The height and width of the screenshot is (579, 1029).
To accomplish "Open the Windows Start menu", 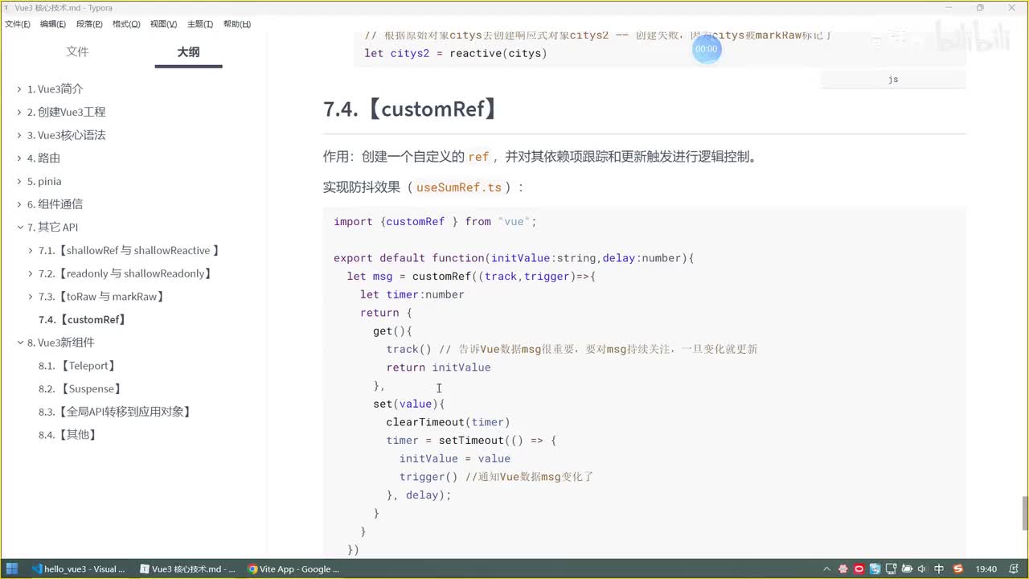I will tap(12, 569).
